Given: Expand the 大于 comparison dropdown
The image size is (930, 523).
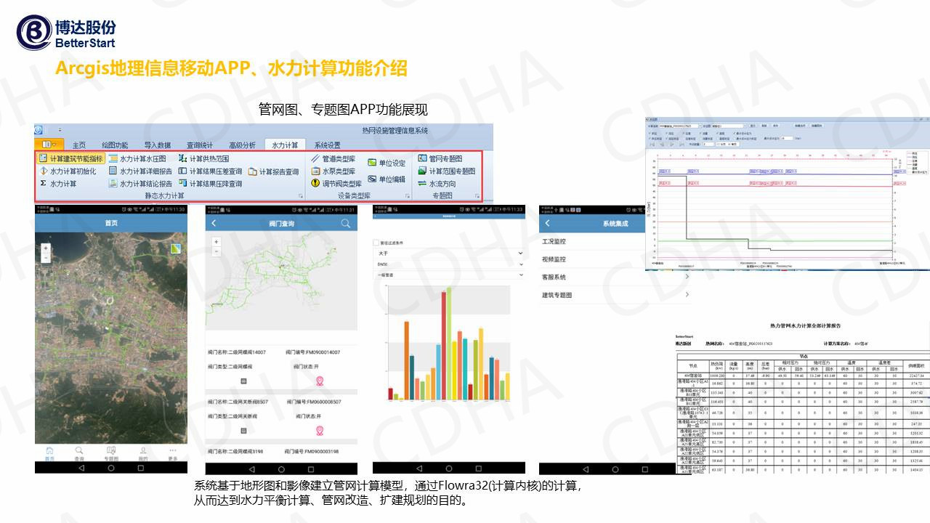Looking at the screenshot, I should (448, 253).
